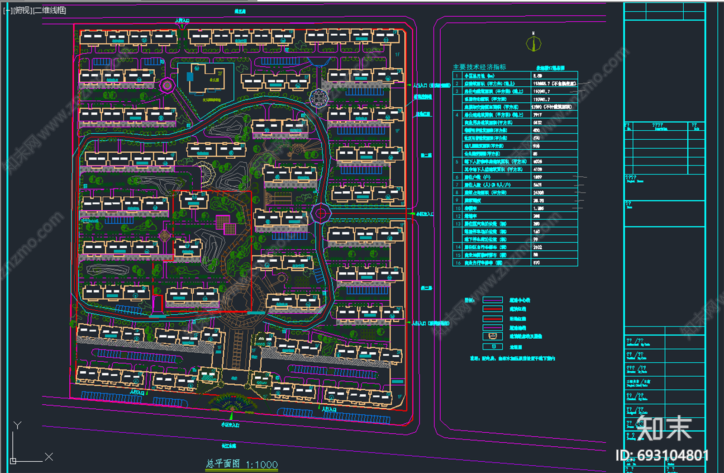
Task: Select the red octagonal roundabout at east entrance
Action: [x=321, y=213]
